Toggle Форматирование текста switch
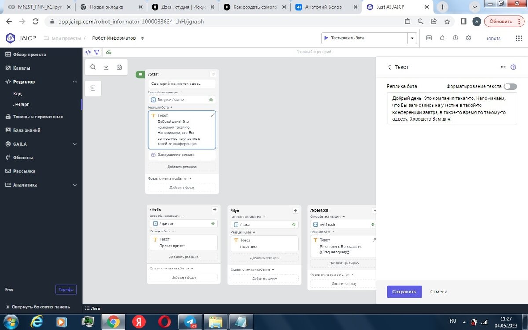Viewport: 528px width, 330px height. tap(510, 87)
